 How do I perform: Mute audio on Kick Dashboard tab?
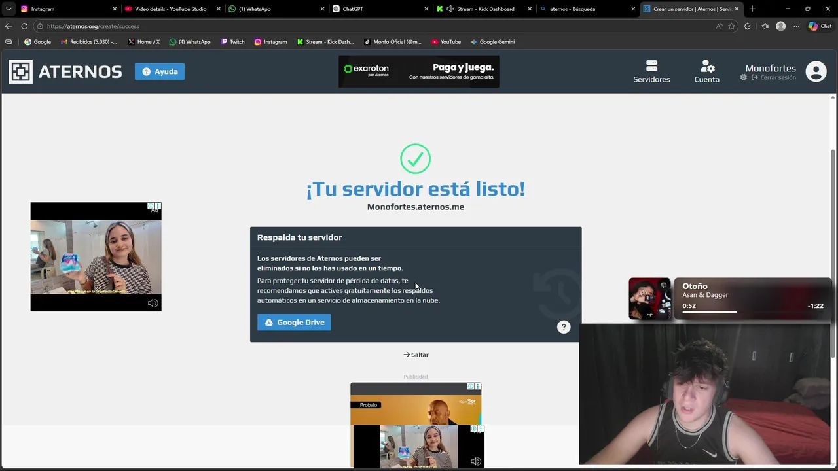pos(450,9)
